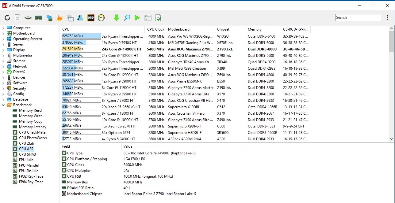The height and width of the screenshot is (203, 395).
Task: Open the gear preferences toolbar icon
Action: [x=70, y=18]
